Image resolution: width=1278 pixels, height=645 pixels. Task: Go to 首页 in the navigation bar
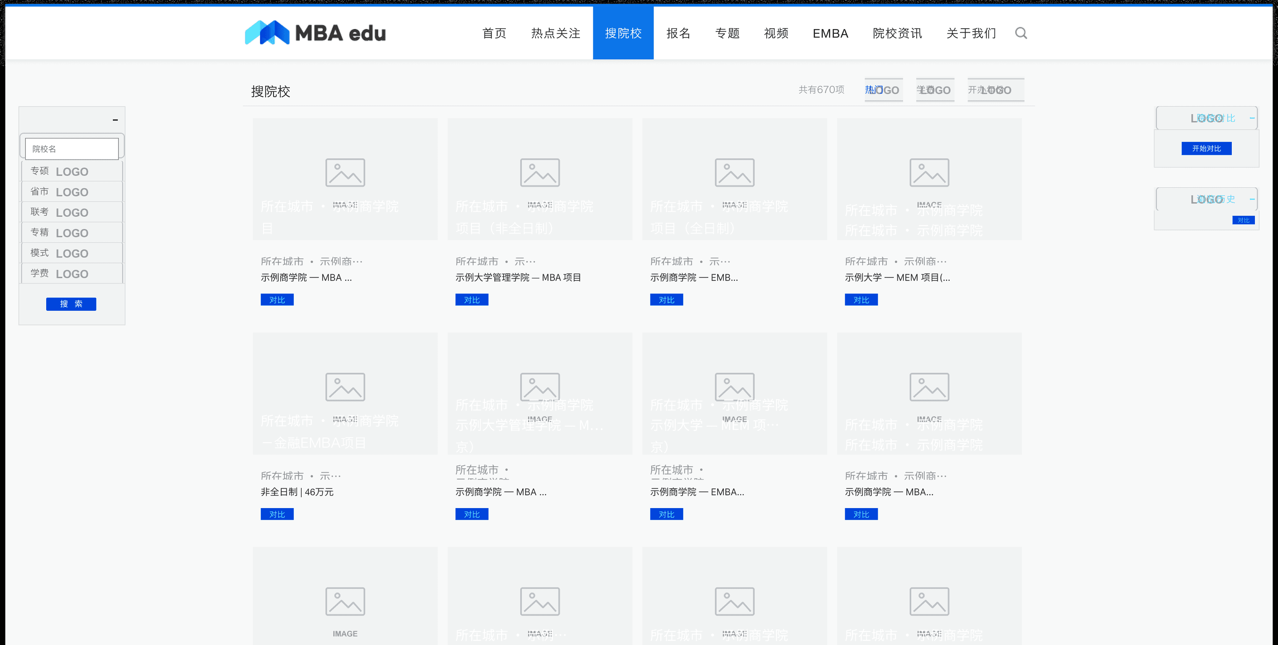(x=494, y=33)
